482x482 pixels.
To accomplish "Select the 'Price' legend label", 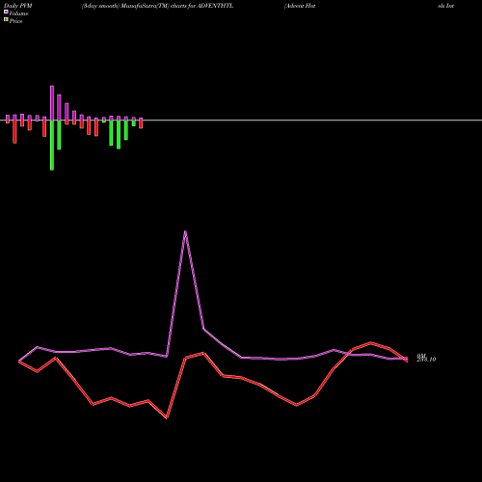I will (15, 21).
